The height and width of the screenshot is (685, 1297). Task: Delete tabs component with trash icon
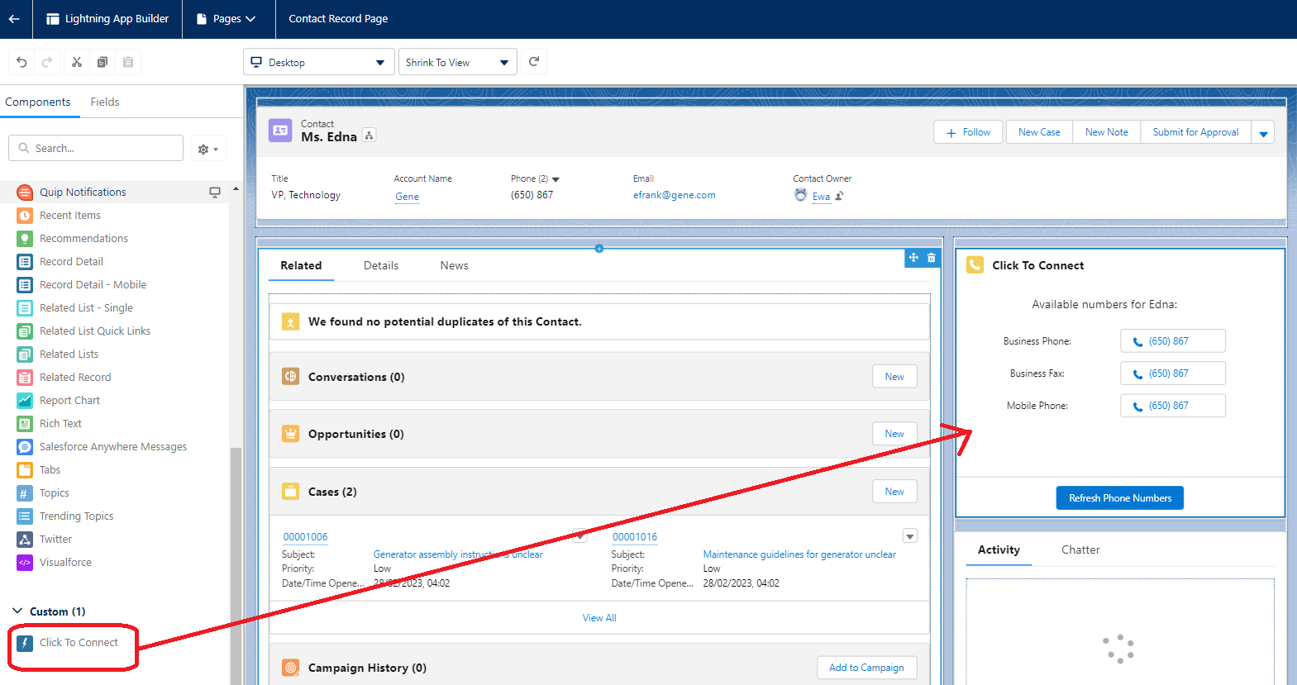tap(931, 258)
